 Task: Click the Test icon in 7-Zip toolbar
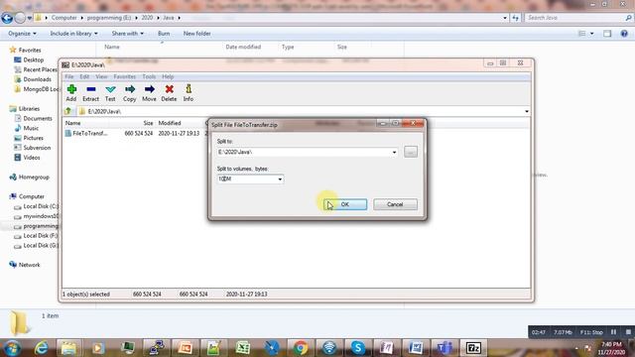pos(110,93)
